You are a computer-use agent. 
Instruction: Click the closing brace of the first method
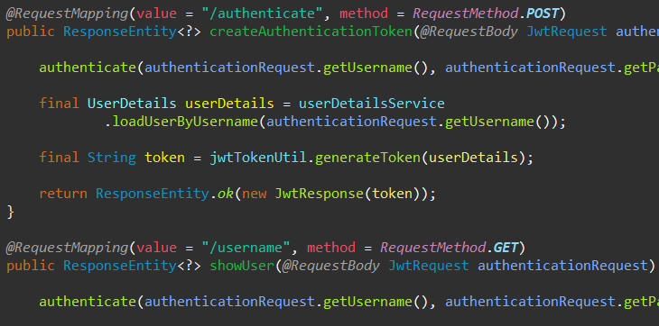pyautogui.click(x=11, y=212)
